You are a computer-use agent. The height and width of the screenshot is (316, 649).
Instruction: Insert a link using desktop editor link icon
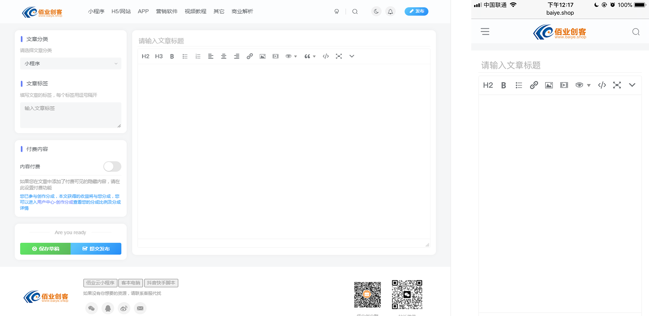point(250,56)
